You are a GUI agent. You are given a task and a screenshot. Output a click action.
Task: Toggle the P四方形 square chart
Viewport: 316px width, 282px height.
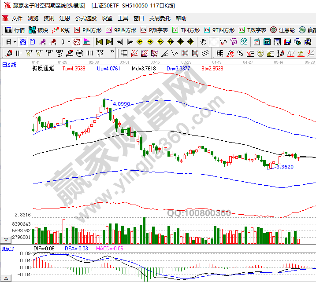coord(88,30)
